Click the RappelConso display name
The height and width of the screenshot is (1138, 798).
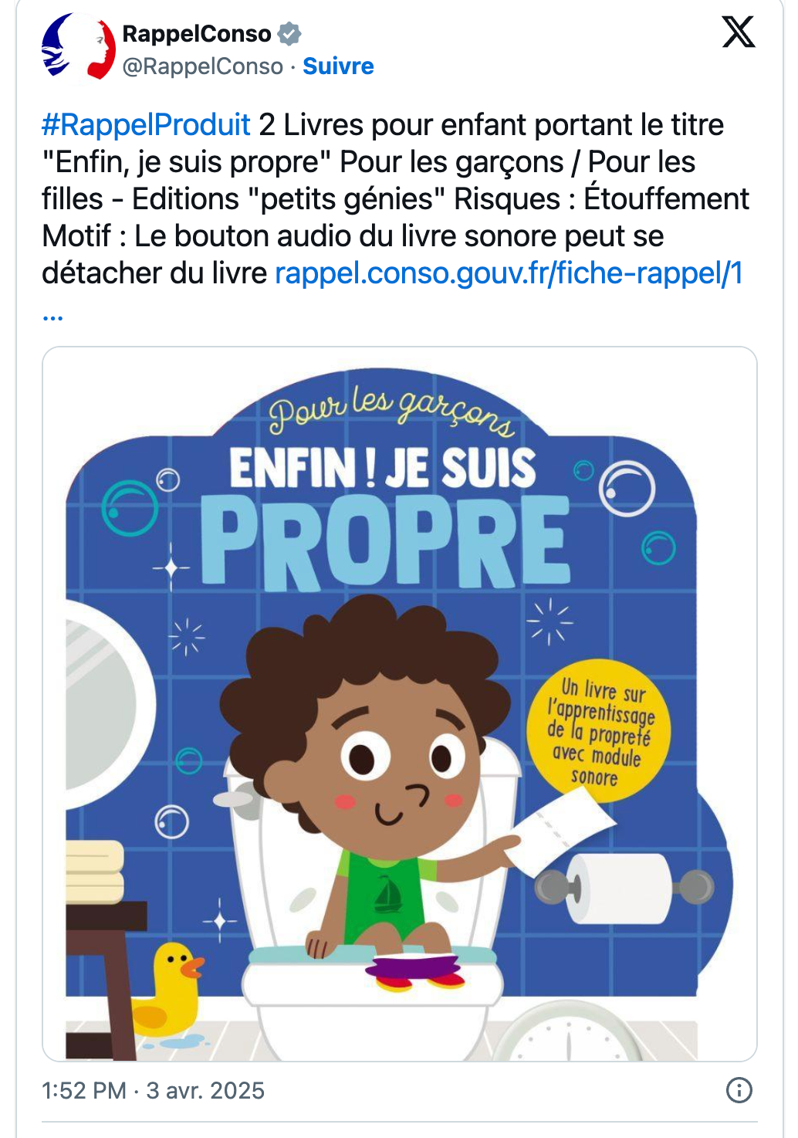point(197,34)
